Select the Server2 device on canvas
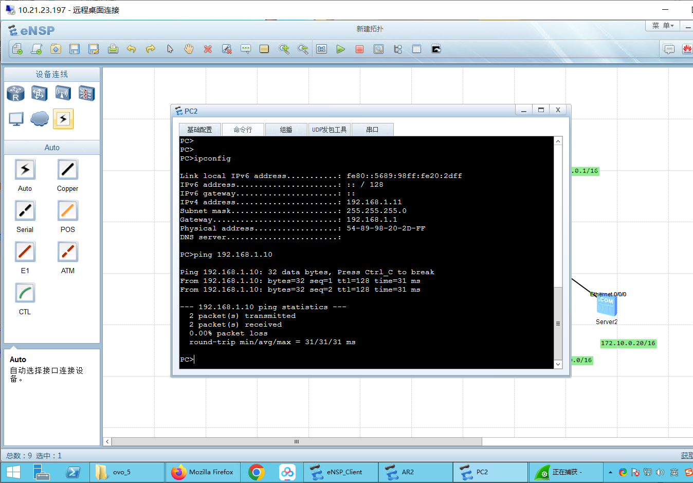The image size is (693, 483). pos(607,307)
